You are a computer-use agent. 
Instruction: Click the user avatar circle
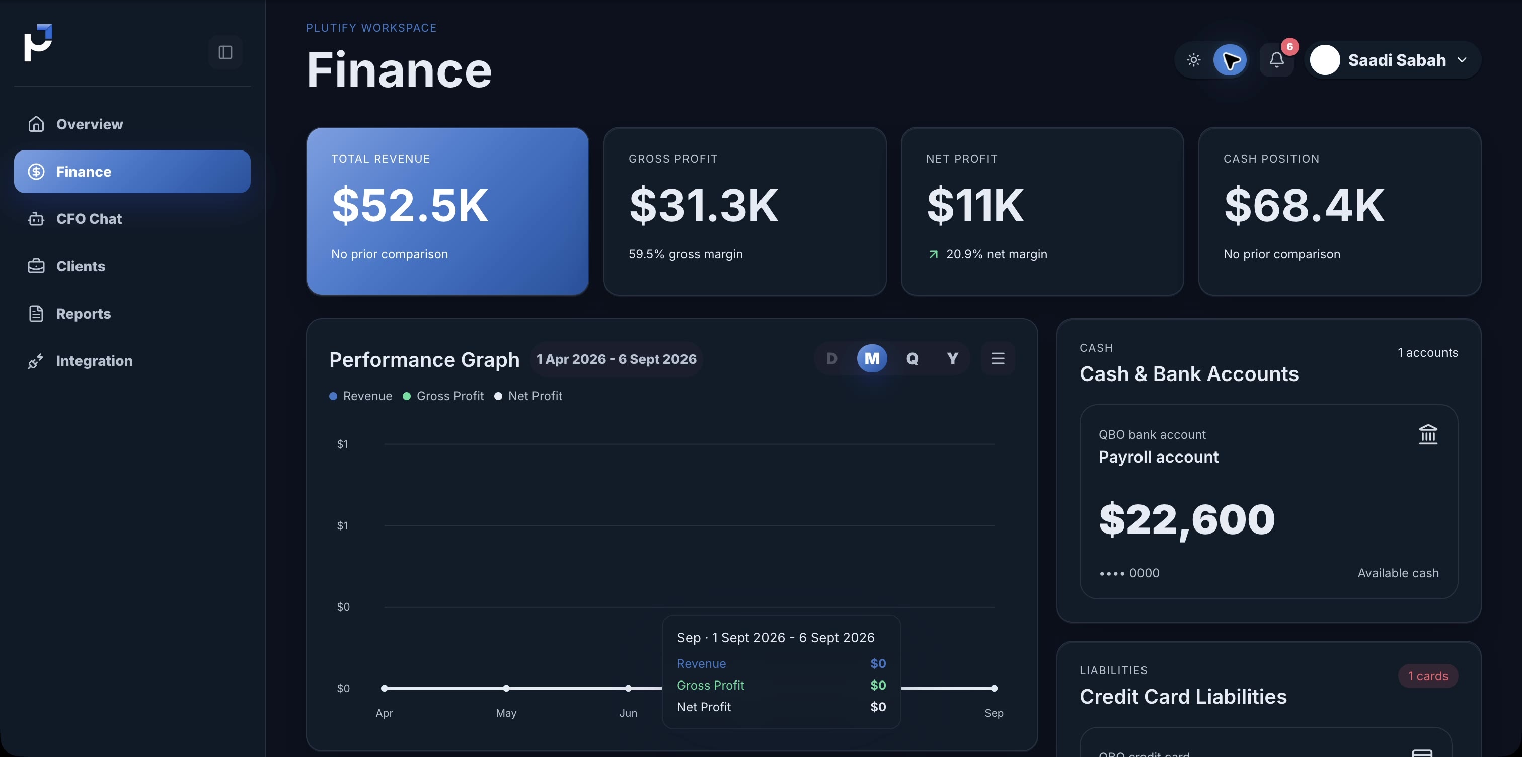(1325, 60)
